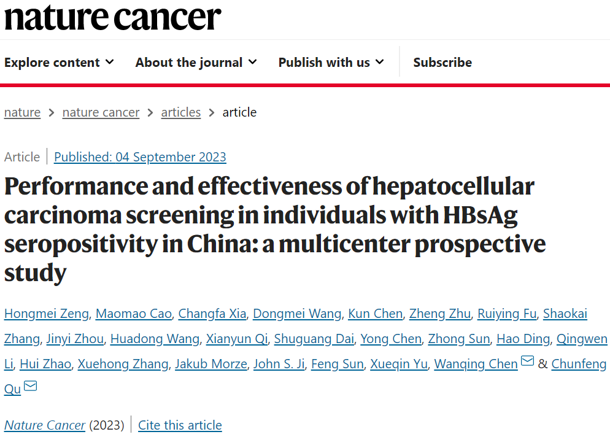610x437 pixels.
Task: Select author Dongmei Wang link
Action: tap(297, 314)
